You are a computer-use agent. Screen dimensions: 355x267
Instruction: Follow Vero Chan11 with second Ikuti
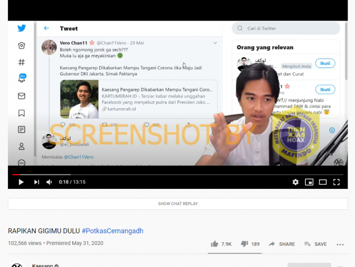pyautogui.click(x=325, y=90)
